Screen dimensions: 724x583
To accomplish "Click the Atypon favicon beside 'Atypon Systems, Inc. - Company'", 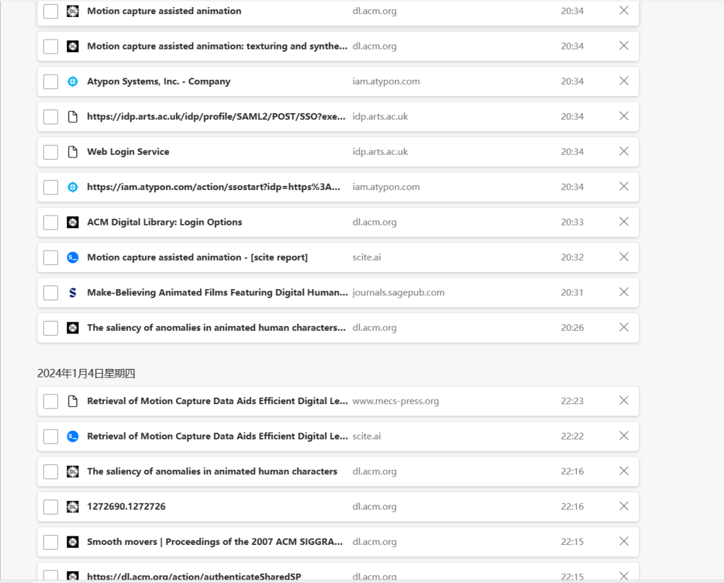I will (x=73, y=82).
